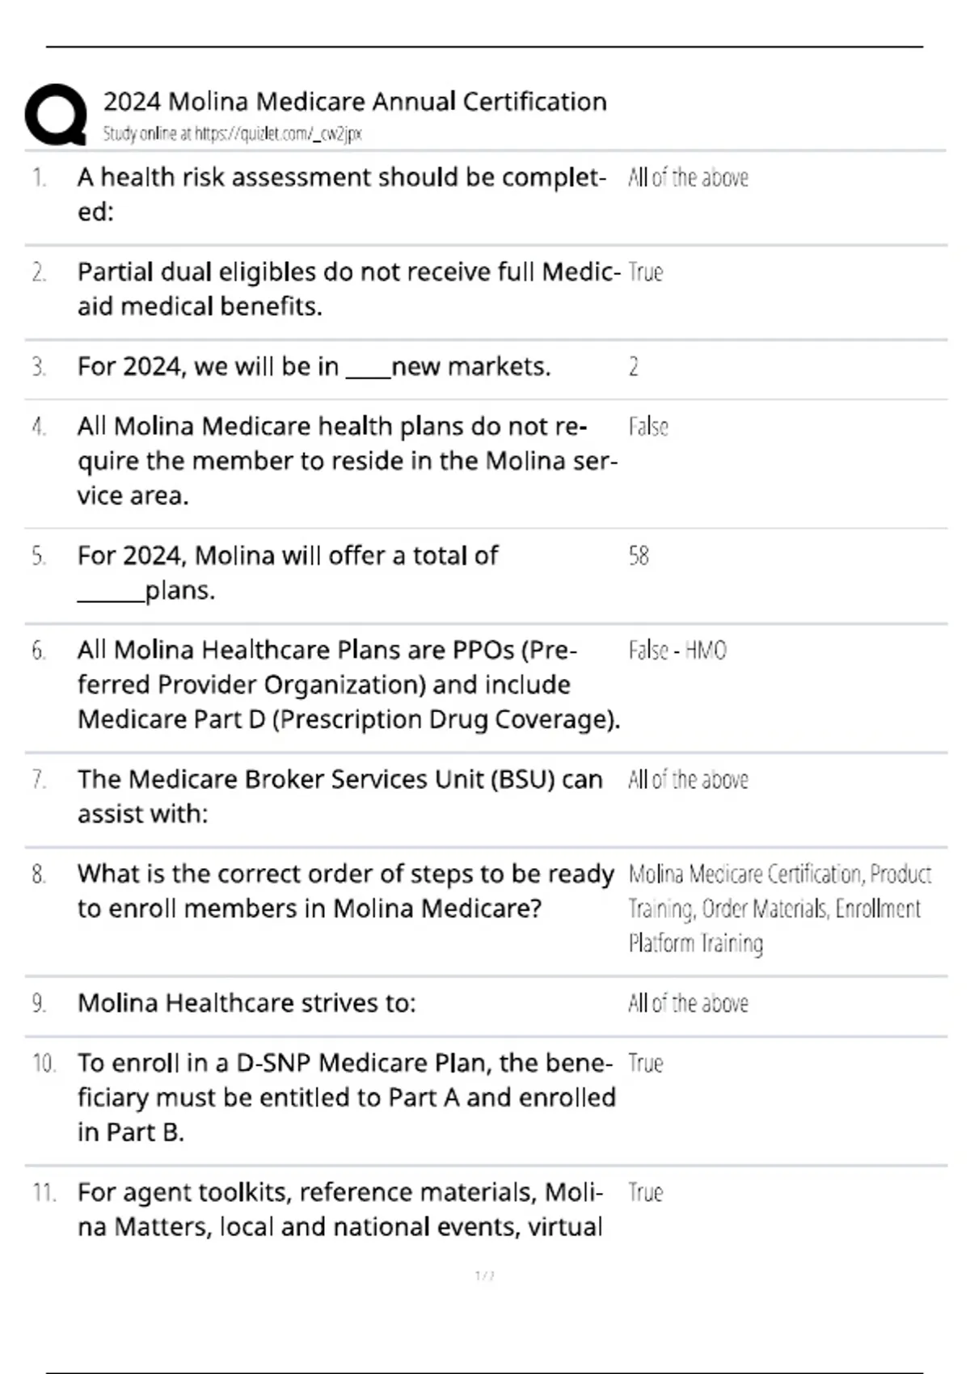The height and width of the screenshot is (1374, 970).
Task: Click the answer '58' for total plans
Action: pos(639,556)
